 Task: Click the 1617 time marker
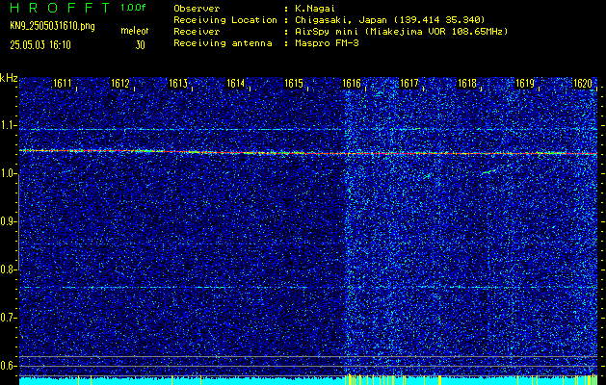[409, 83]
